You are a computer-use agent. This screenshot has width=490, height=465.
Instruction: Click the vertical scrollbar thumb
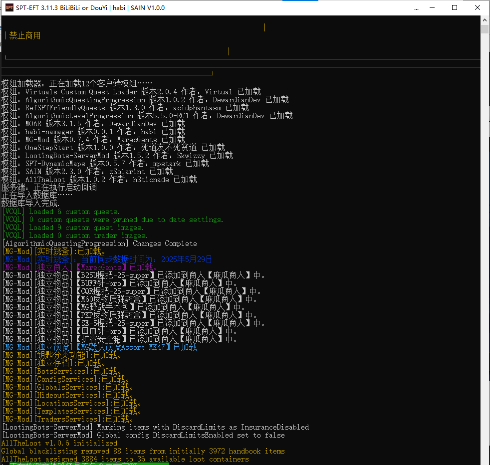[x=485, y=29]
